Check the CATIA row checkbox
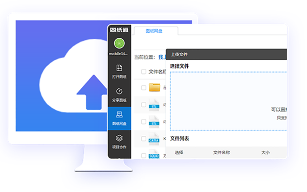 pyautogui.click(x=144, y=139)
